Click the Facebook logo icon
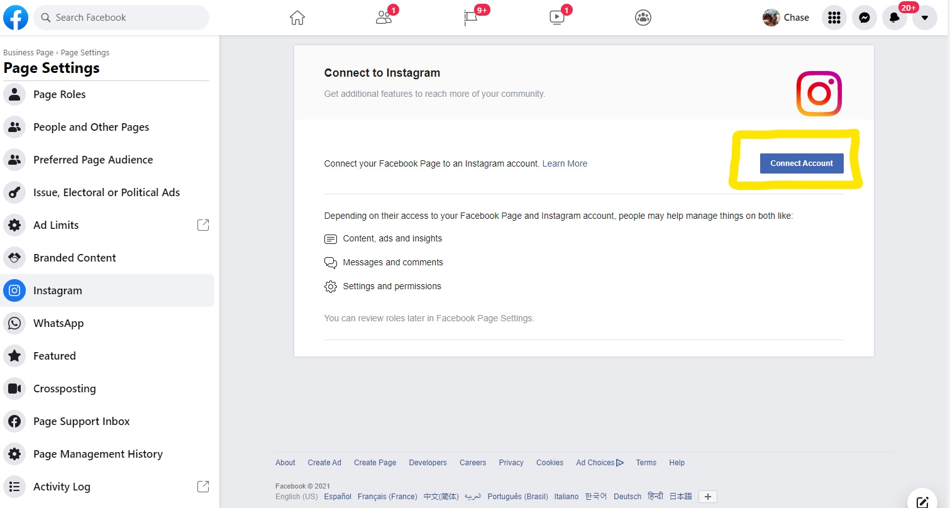The height and width of the screenshot is (508, 950). pos(16,18)
